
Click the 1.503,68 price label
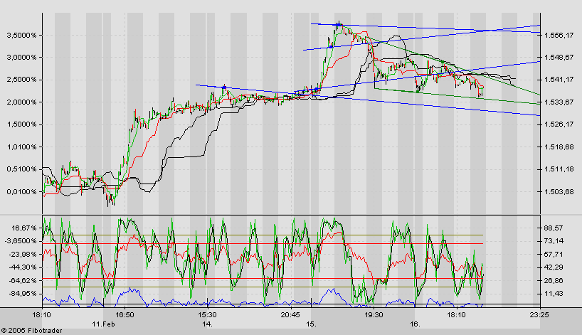point(559,192)
